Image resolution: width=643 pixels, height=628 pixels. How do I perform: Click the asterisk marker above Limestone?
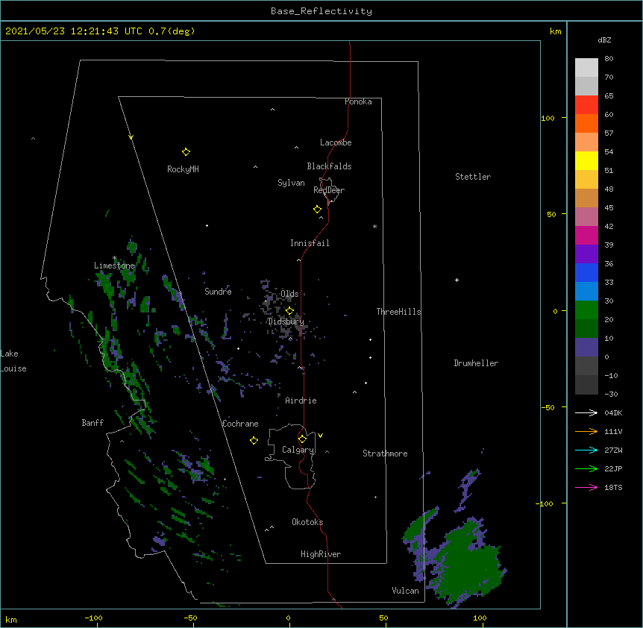[x=114, y=258]
